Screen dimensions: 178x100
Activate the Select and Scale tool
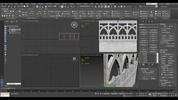(43, 7)
